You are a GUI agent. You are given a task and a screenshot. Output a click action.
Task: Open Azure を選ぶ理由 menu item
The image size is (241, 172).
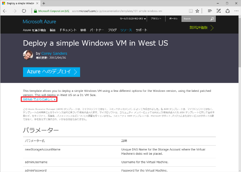click(34, 30)
